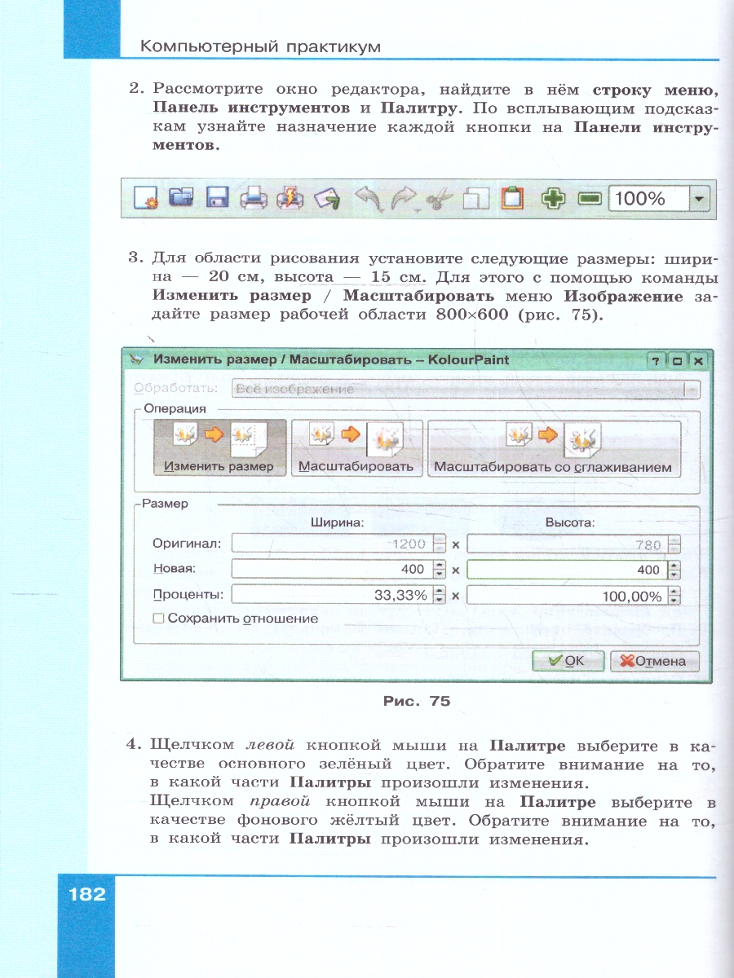Click the Print icon in the toolbar

[253, 199]
